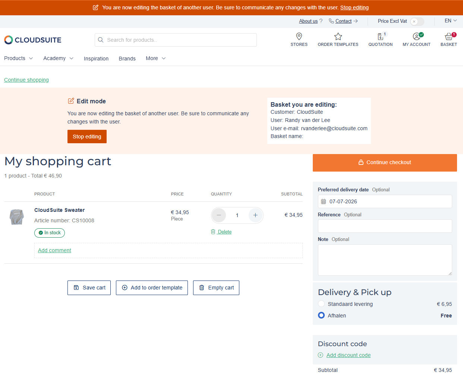Open My Account icon

[416, 36]
